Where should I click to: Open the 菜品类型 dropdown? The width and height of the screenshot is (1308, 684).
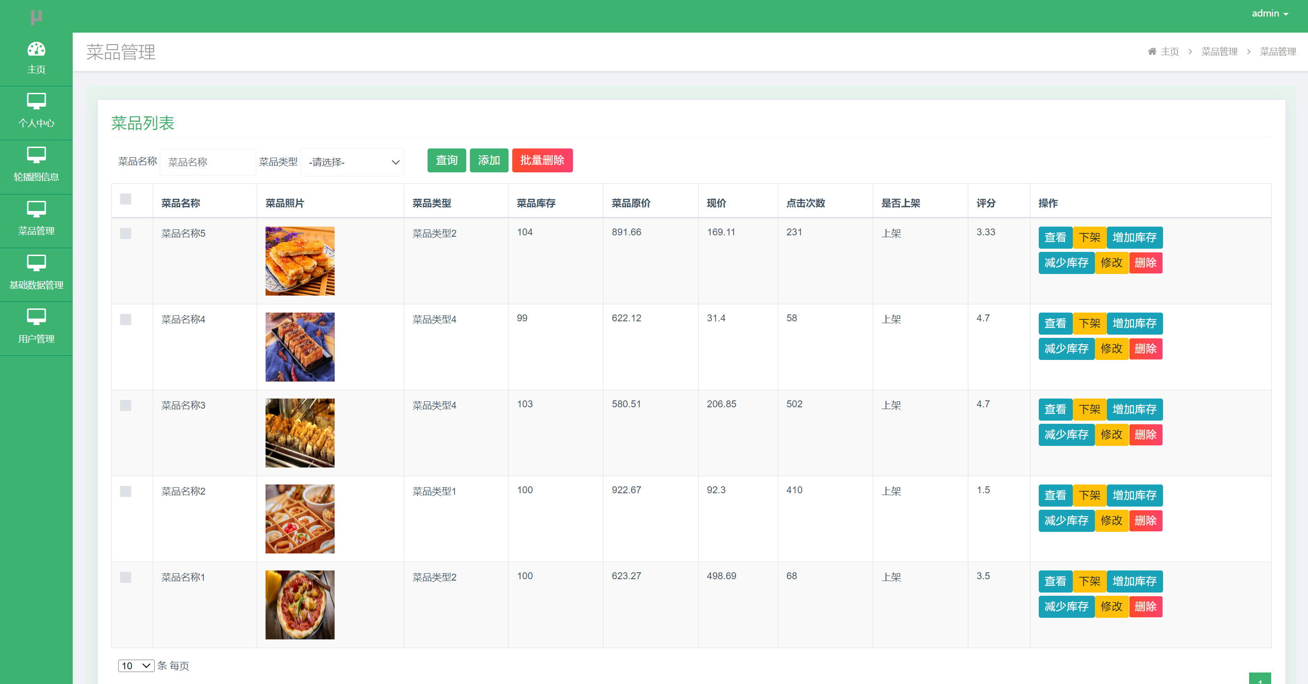[352, 162]
